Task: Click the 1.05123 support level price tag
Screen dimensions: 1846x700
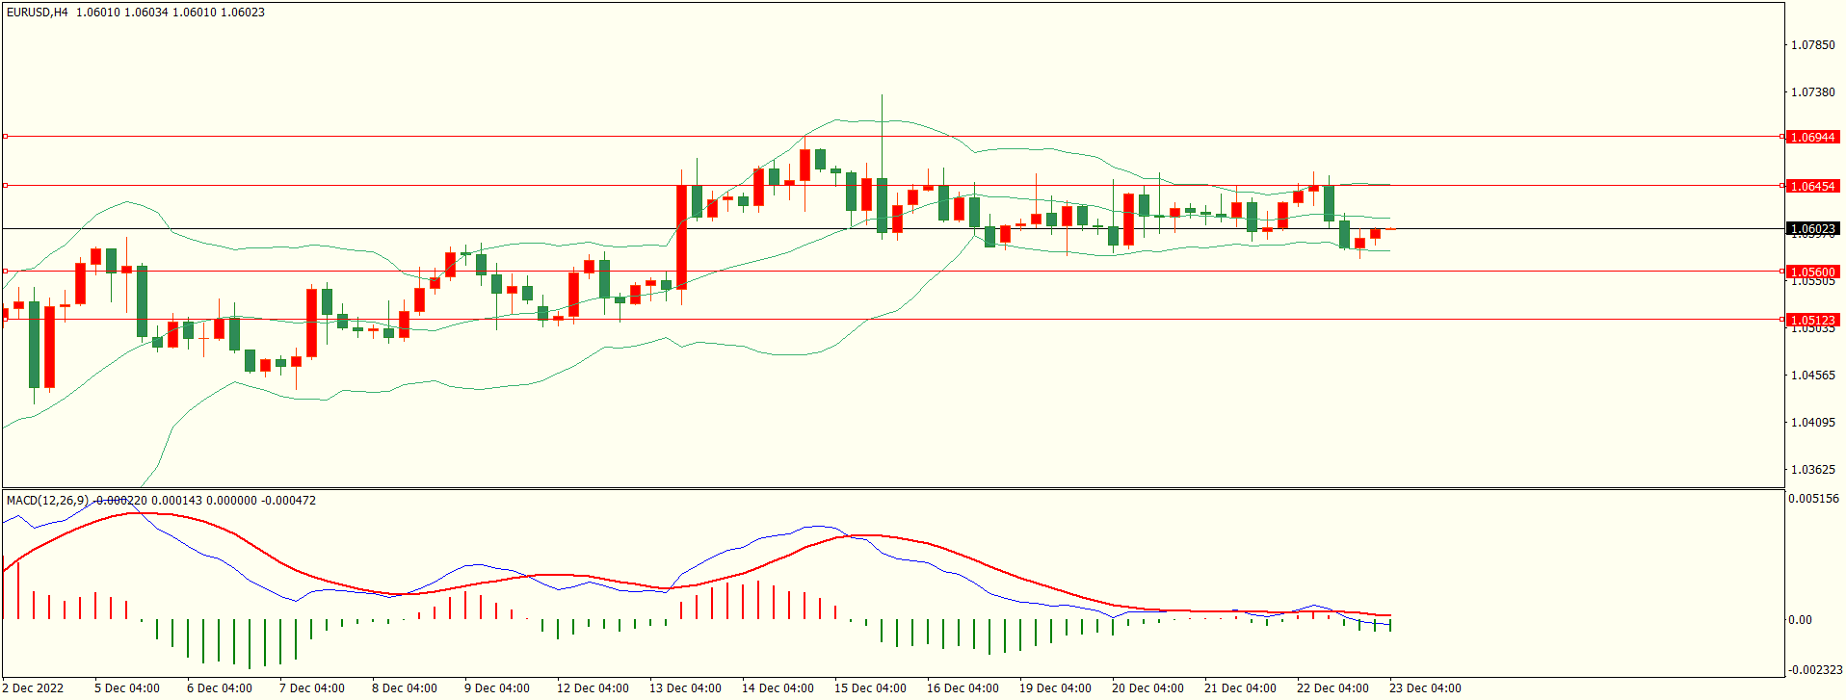Action: (x=1812, y=320)
